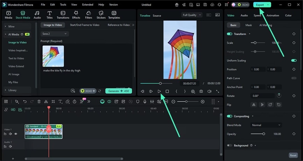Open the Full Quality preview dropdown
This screenshot has height=161, width=303.
[x=192, y=15]
